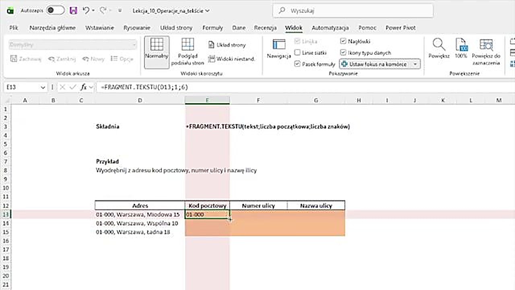Open the Domyślny sheet view dropdown

[x=73, y=45]
